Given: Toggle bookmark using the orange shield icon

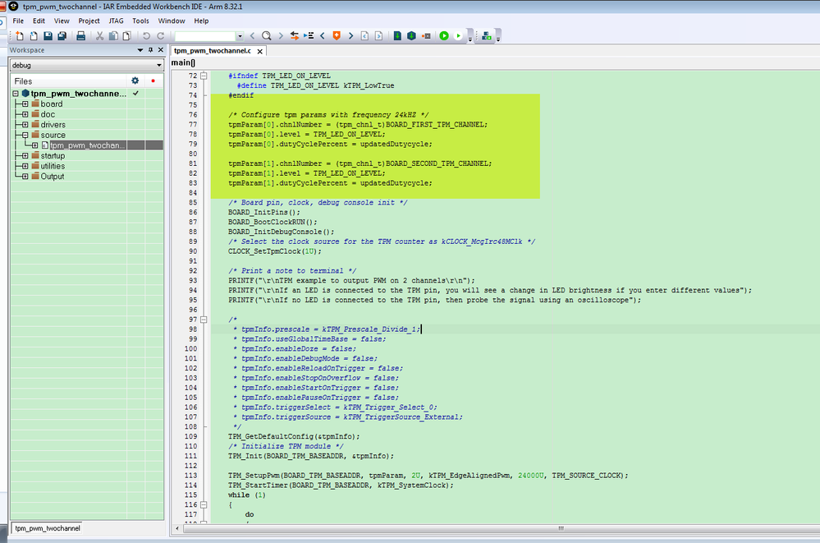Looking at the screenshot, I should tap(337, 36).
